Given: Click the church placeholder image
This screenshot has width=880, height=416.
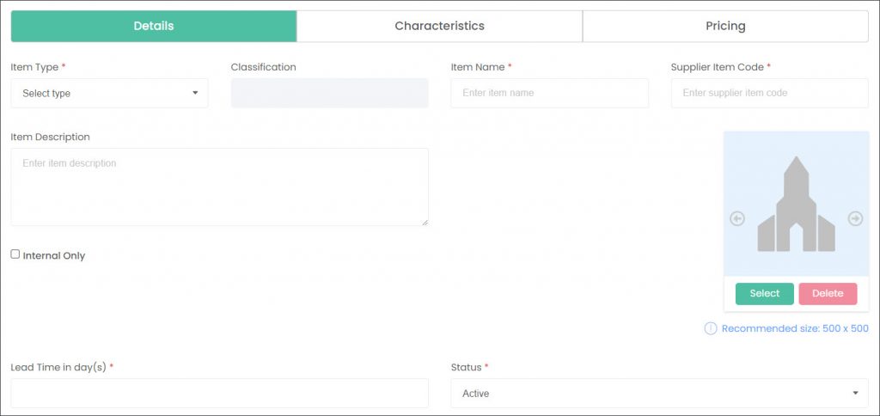Looking at the screenshot, I should (x=797, y=205).
